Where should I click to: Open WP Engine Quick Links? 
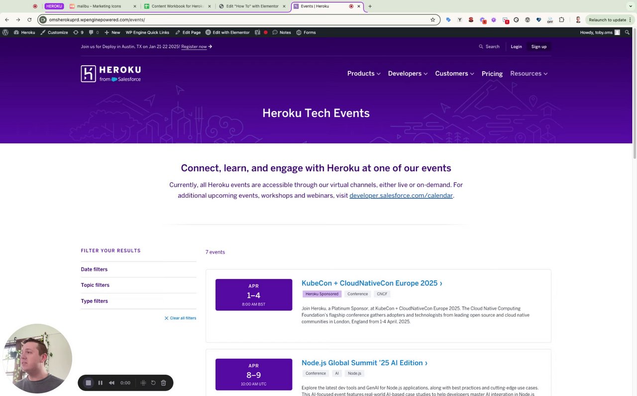click(x=147, y=32)
